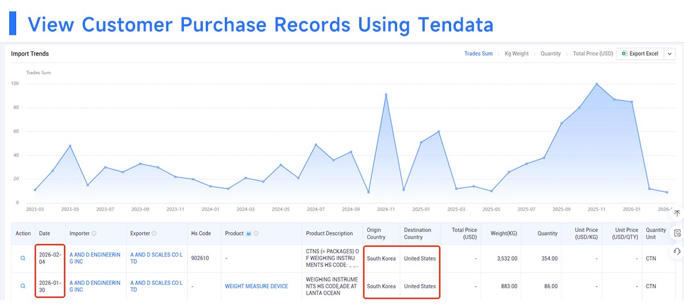Click the Hs Code column header
The image size is (684, 305).
[201, 234]
